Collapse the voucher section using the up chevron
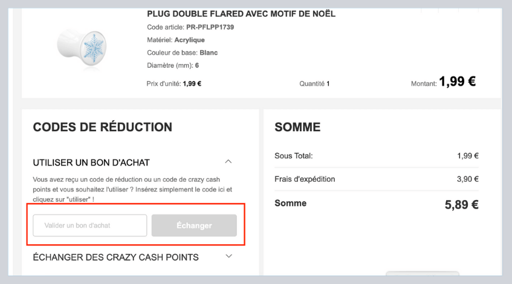This screenshot has height=284, width=512. 228,162
